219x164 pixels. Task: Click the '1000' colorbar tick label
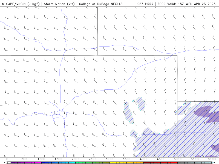[42, 159]
